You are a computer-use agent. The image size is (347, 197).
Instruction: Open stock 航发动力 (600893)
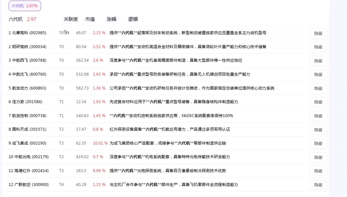pyautogui.click(x=28, y=88)
